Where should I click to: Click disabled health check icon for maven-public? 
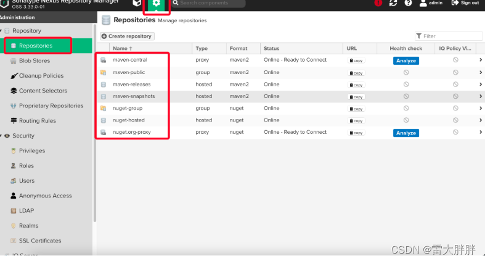point(406,72)
